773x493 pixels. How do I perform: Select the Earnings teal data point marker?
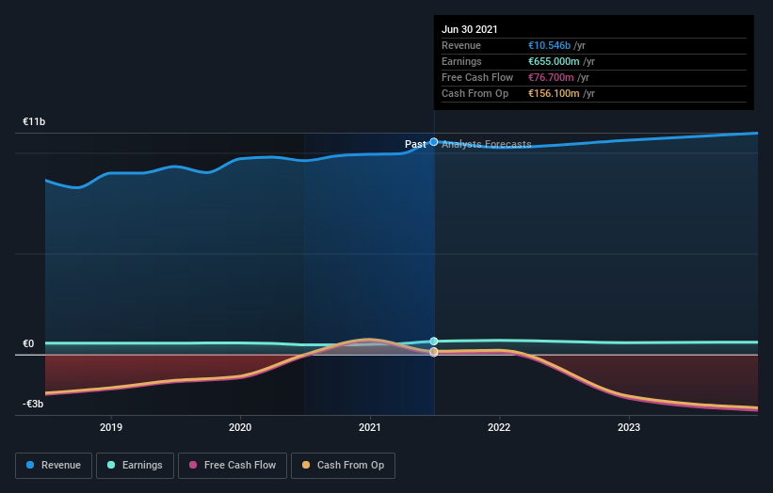434,342
